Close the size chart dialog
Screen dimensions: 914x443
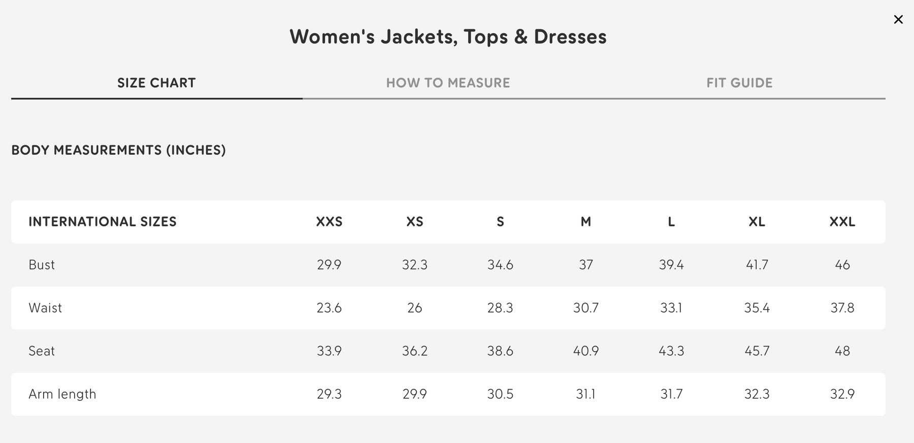tap(898, 19)
